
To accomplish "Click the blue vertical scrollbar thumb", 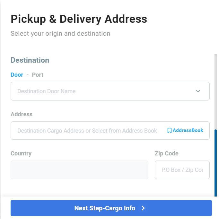I will [x=216, y=163].
